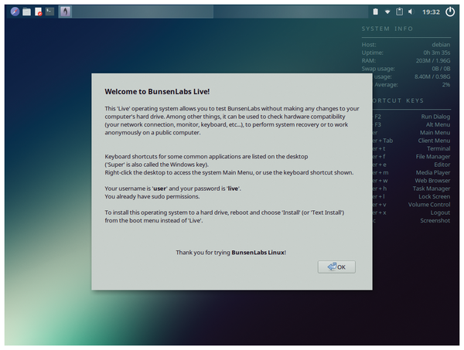Viewport: 464px width, 350px height.
Task: Click 'SYSTEM INFO' desktop header
Action: click(387, 29)
